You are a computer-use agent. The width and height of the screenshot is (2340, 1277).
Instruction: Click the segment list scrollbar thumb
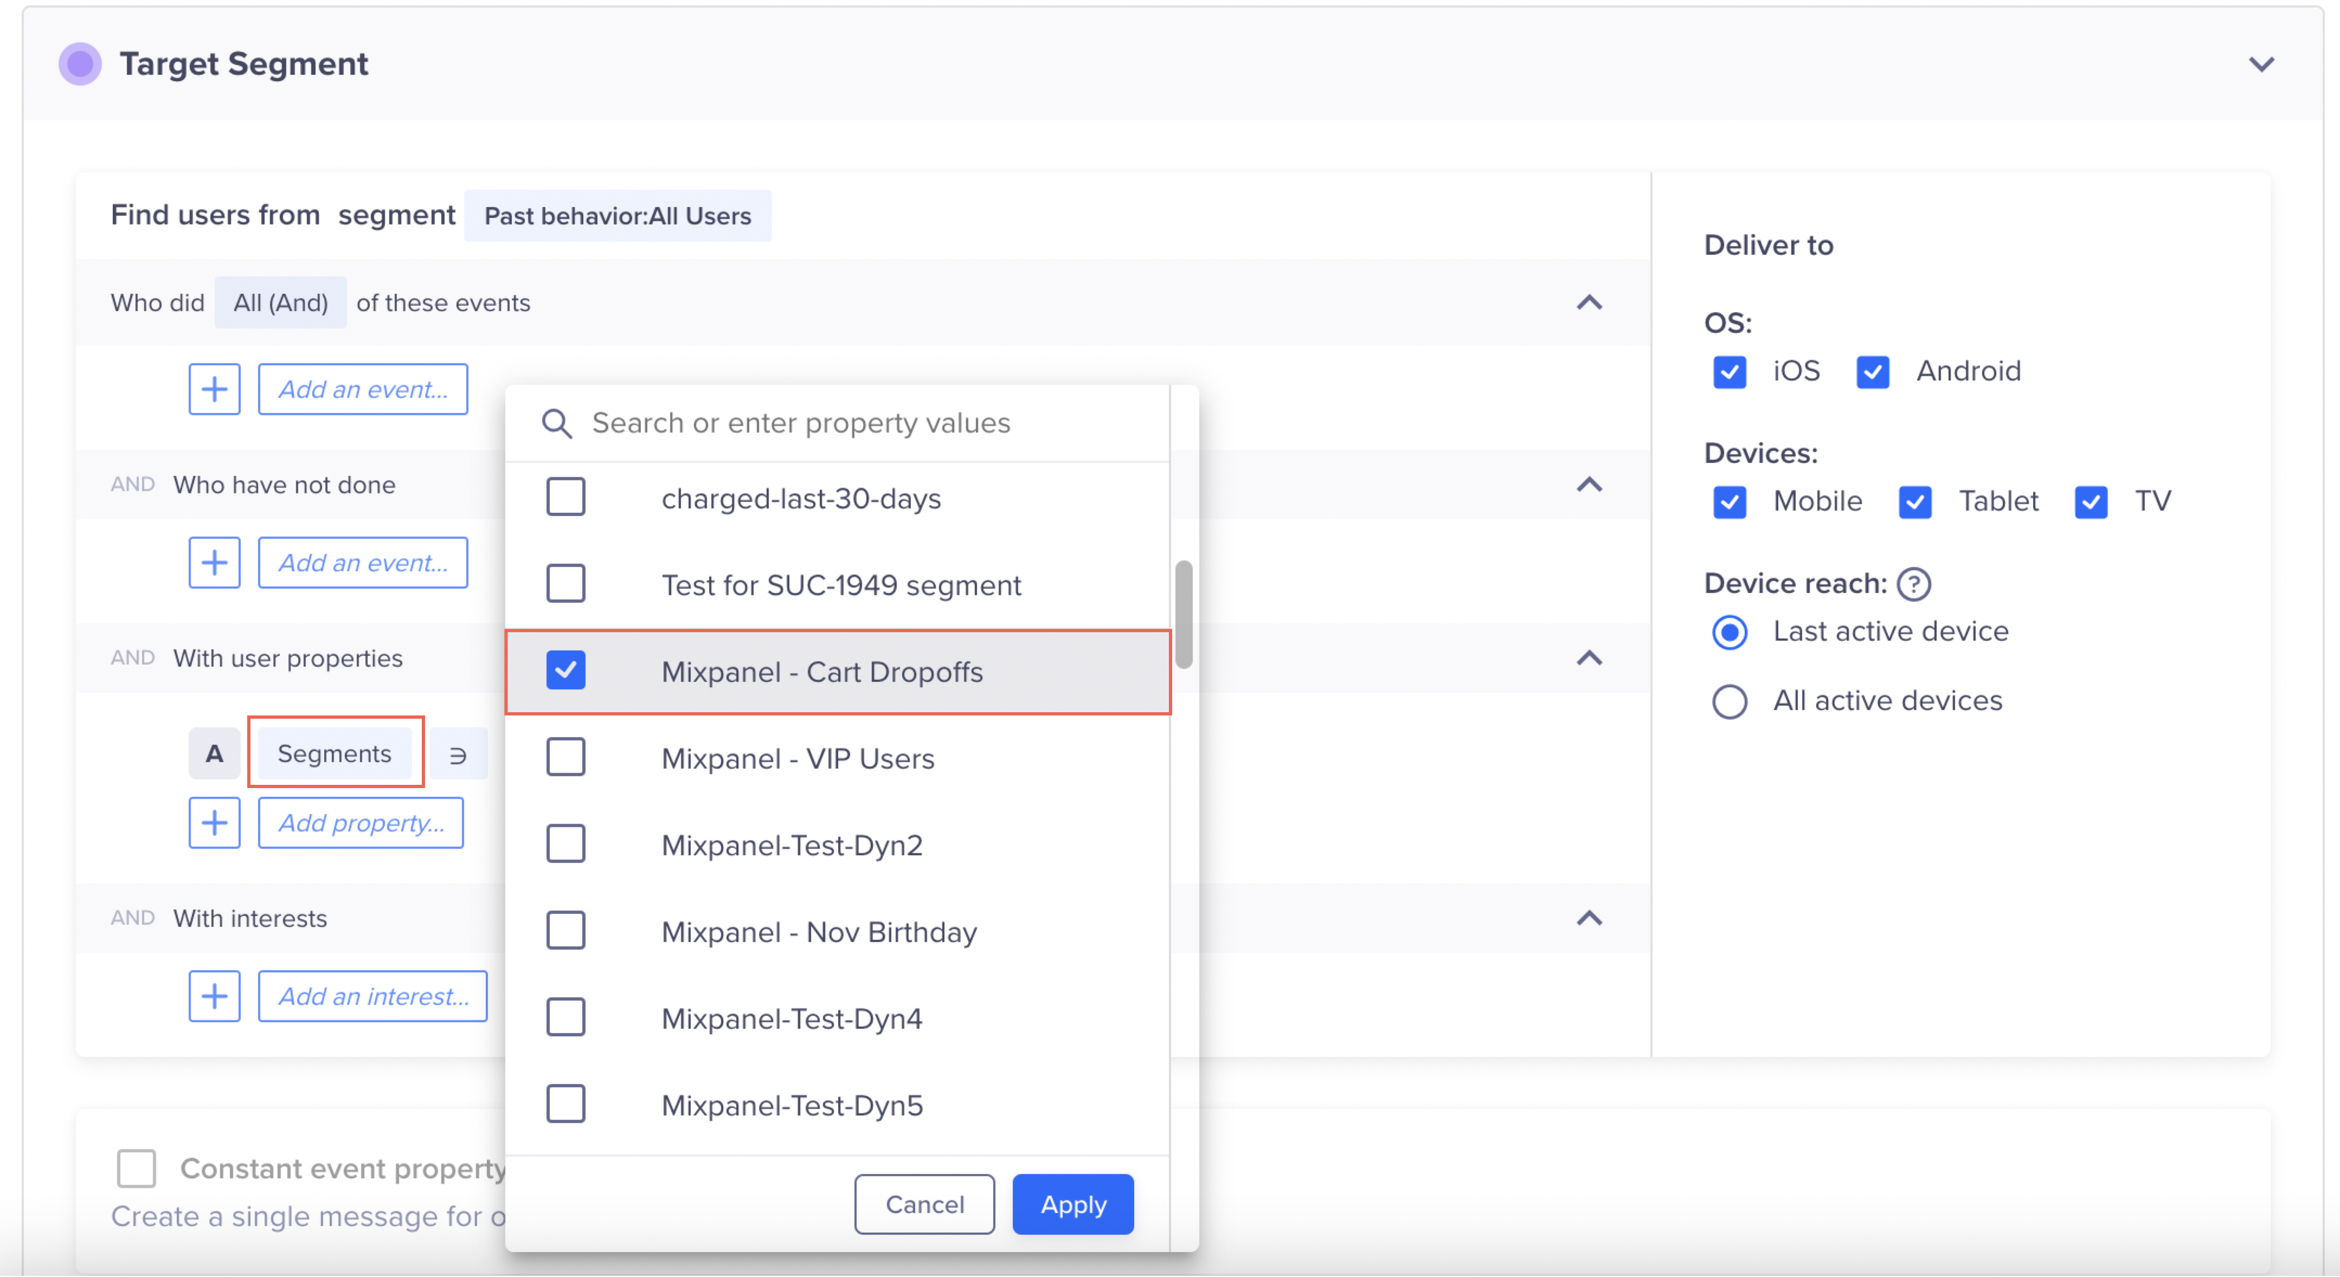pos(1184,615)
